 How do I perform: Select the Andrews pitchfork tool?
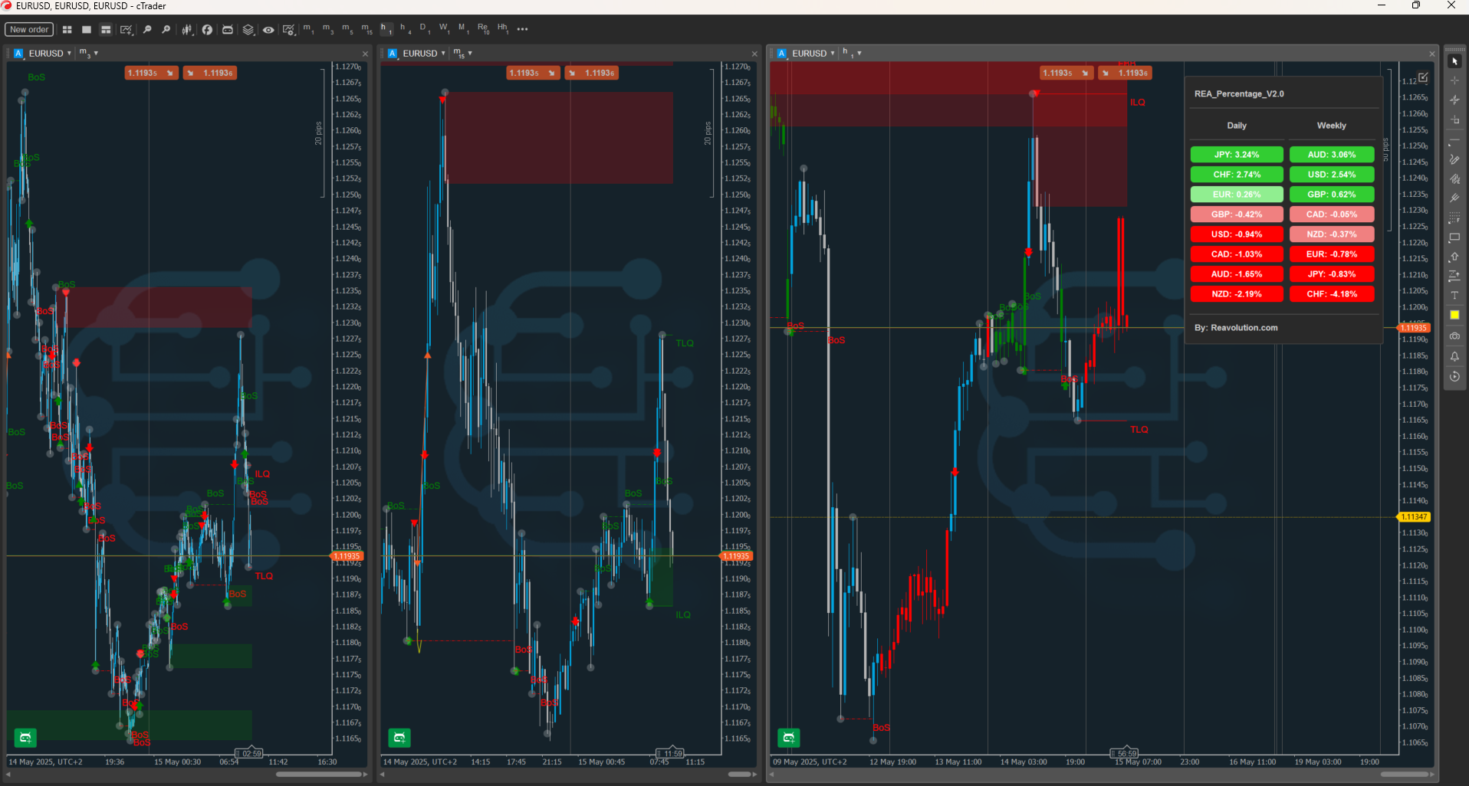point(1454,198)
